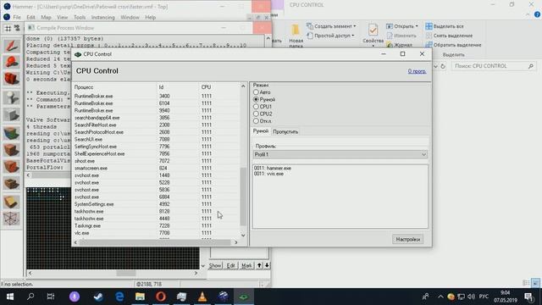Switch to the Пропустить tab
542x305 pixels.
point(285,132)
